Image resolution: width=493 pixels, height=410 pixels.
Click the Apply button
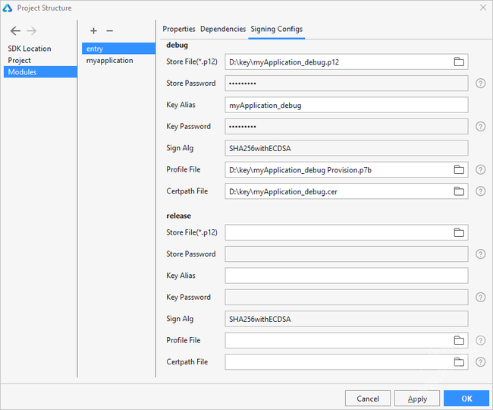click(417, 399)
